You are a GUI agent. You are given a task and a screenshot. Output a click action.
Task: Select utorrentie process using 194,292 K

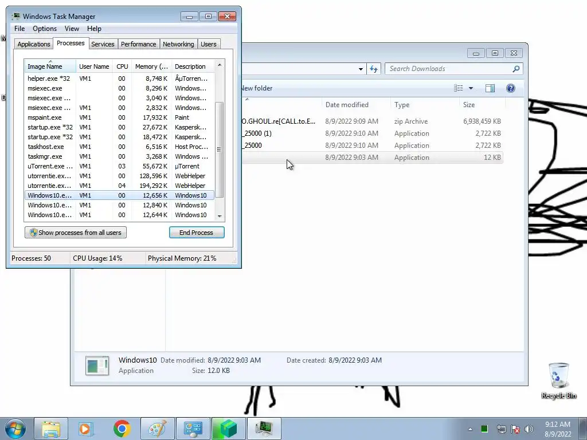(x=119, y=186)
